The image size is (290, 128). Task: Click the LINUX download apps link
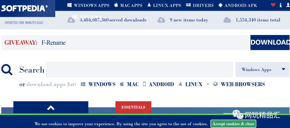click(x=194, y=84)
